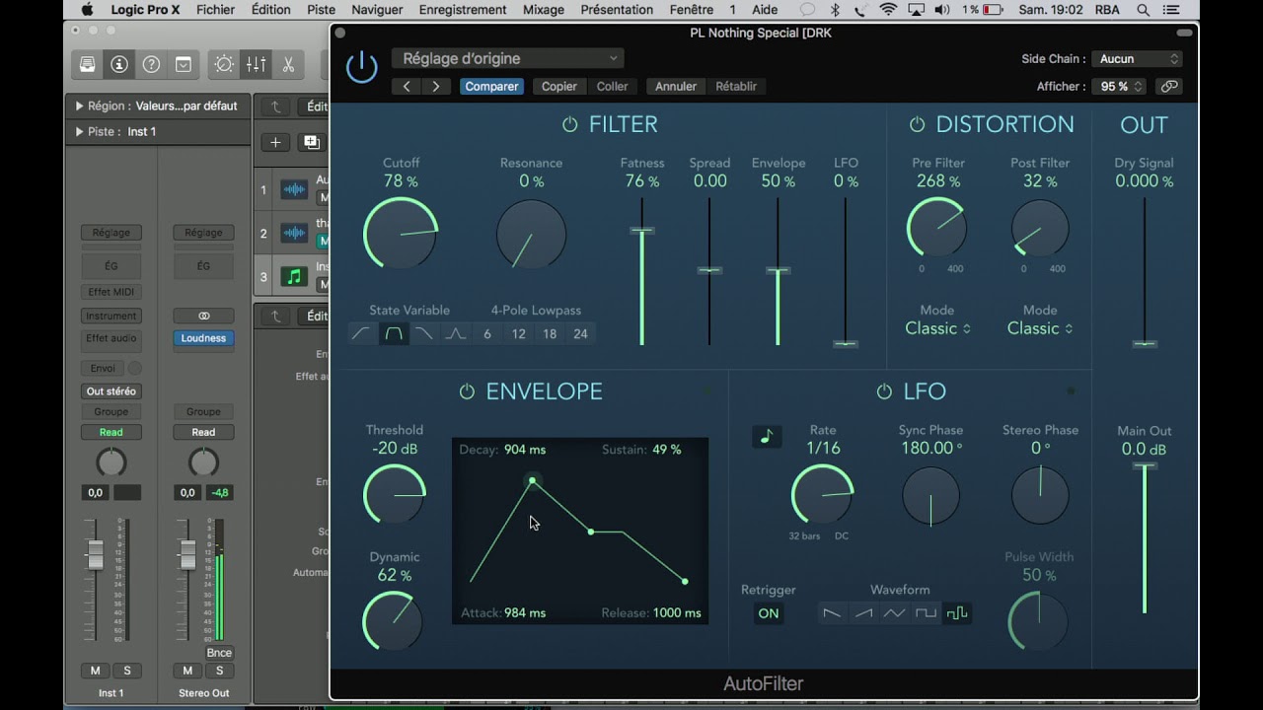Screen dimensions: 1263x710
Task: Choose the ascending sawtooth LFO waveform
Action: pos(863,613)
